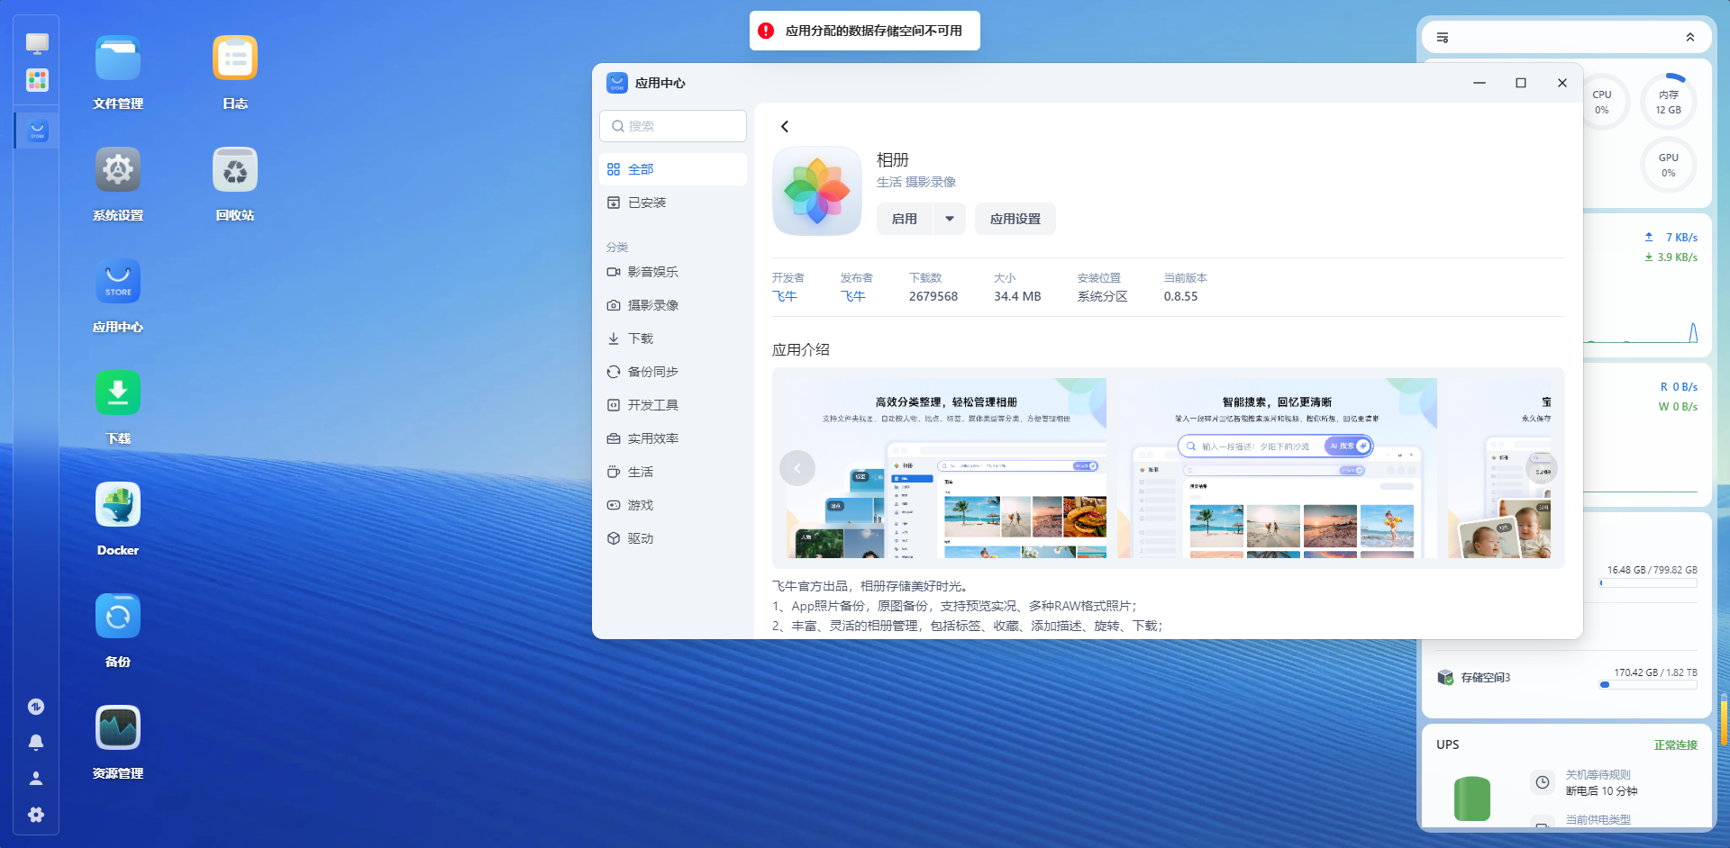Click the GPU 0% gauge widget
This screenshot has height=848, width=1730.
pyautogui.click(x=1669, y=165)
